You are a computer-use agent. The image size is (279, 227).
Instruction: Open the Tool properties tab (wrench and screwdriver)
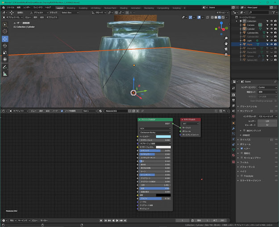[x=233, y=88]
